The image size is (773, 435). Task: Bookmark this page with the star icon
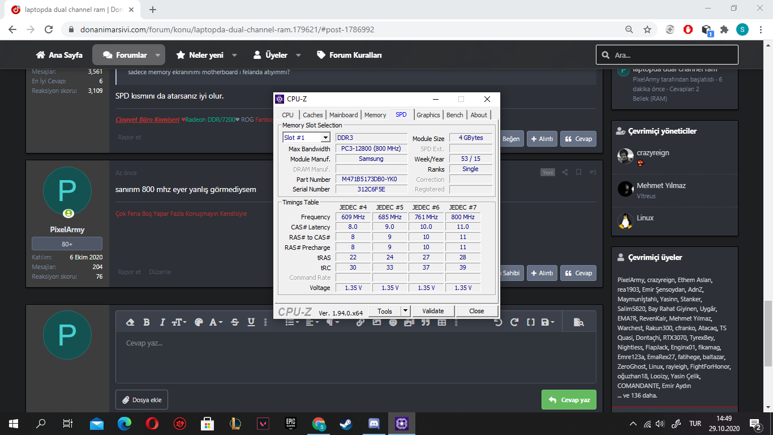pyautogui.click(x=647, y=29)
